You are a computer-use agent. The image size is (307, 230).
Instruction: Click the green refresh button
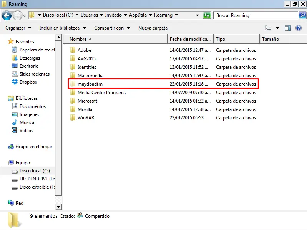point(207,15)
